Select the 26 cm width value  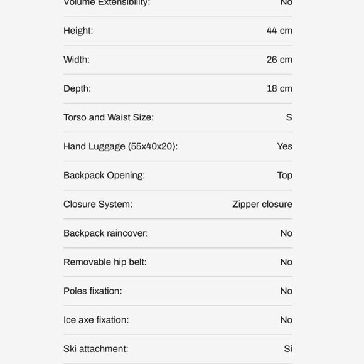pyautogui.click(x=279, y=60)
